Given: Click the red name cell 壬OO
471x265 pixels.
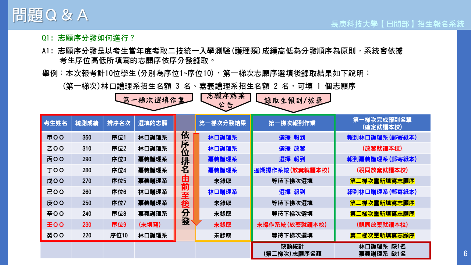Looking at the screenshot, I should [56, 225].
